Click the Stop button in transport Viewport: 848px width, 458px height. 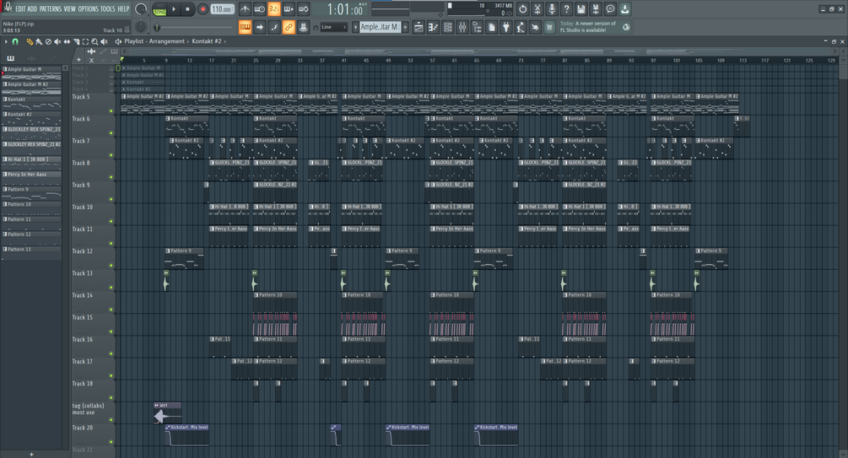[187, 9]
